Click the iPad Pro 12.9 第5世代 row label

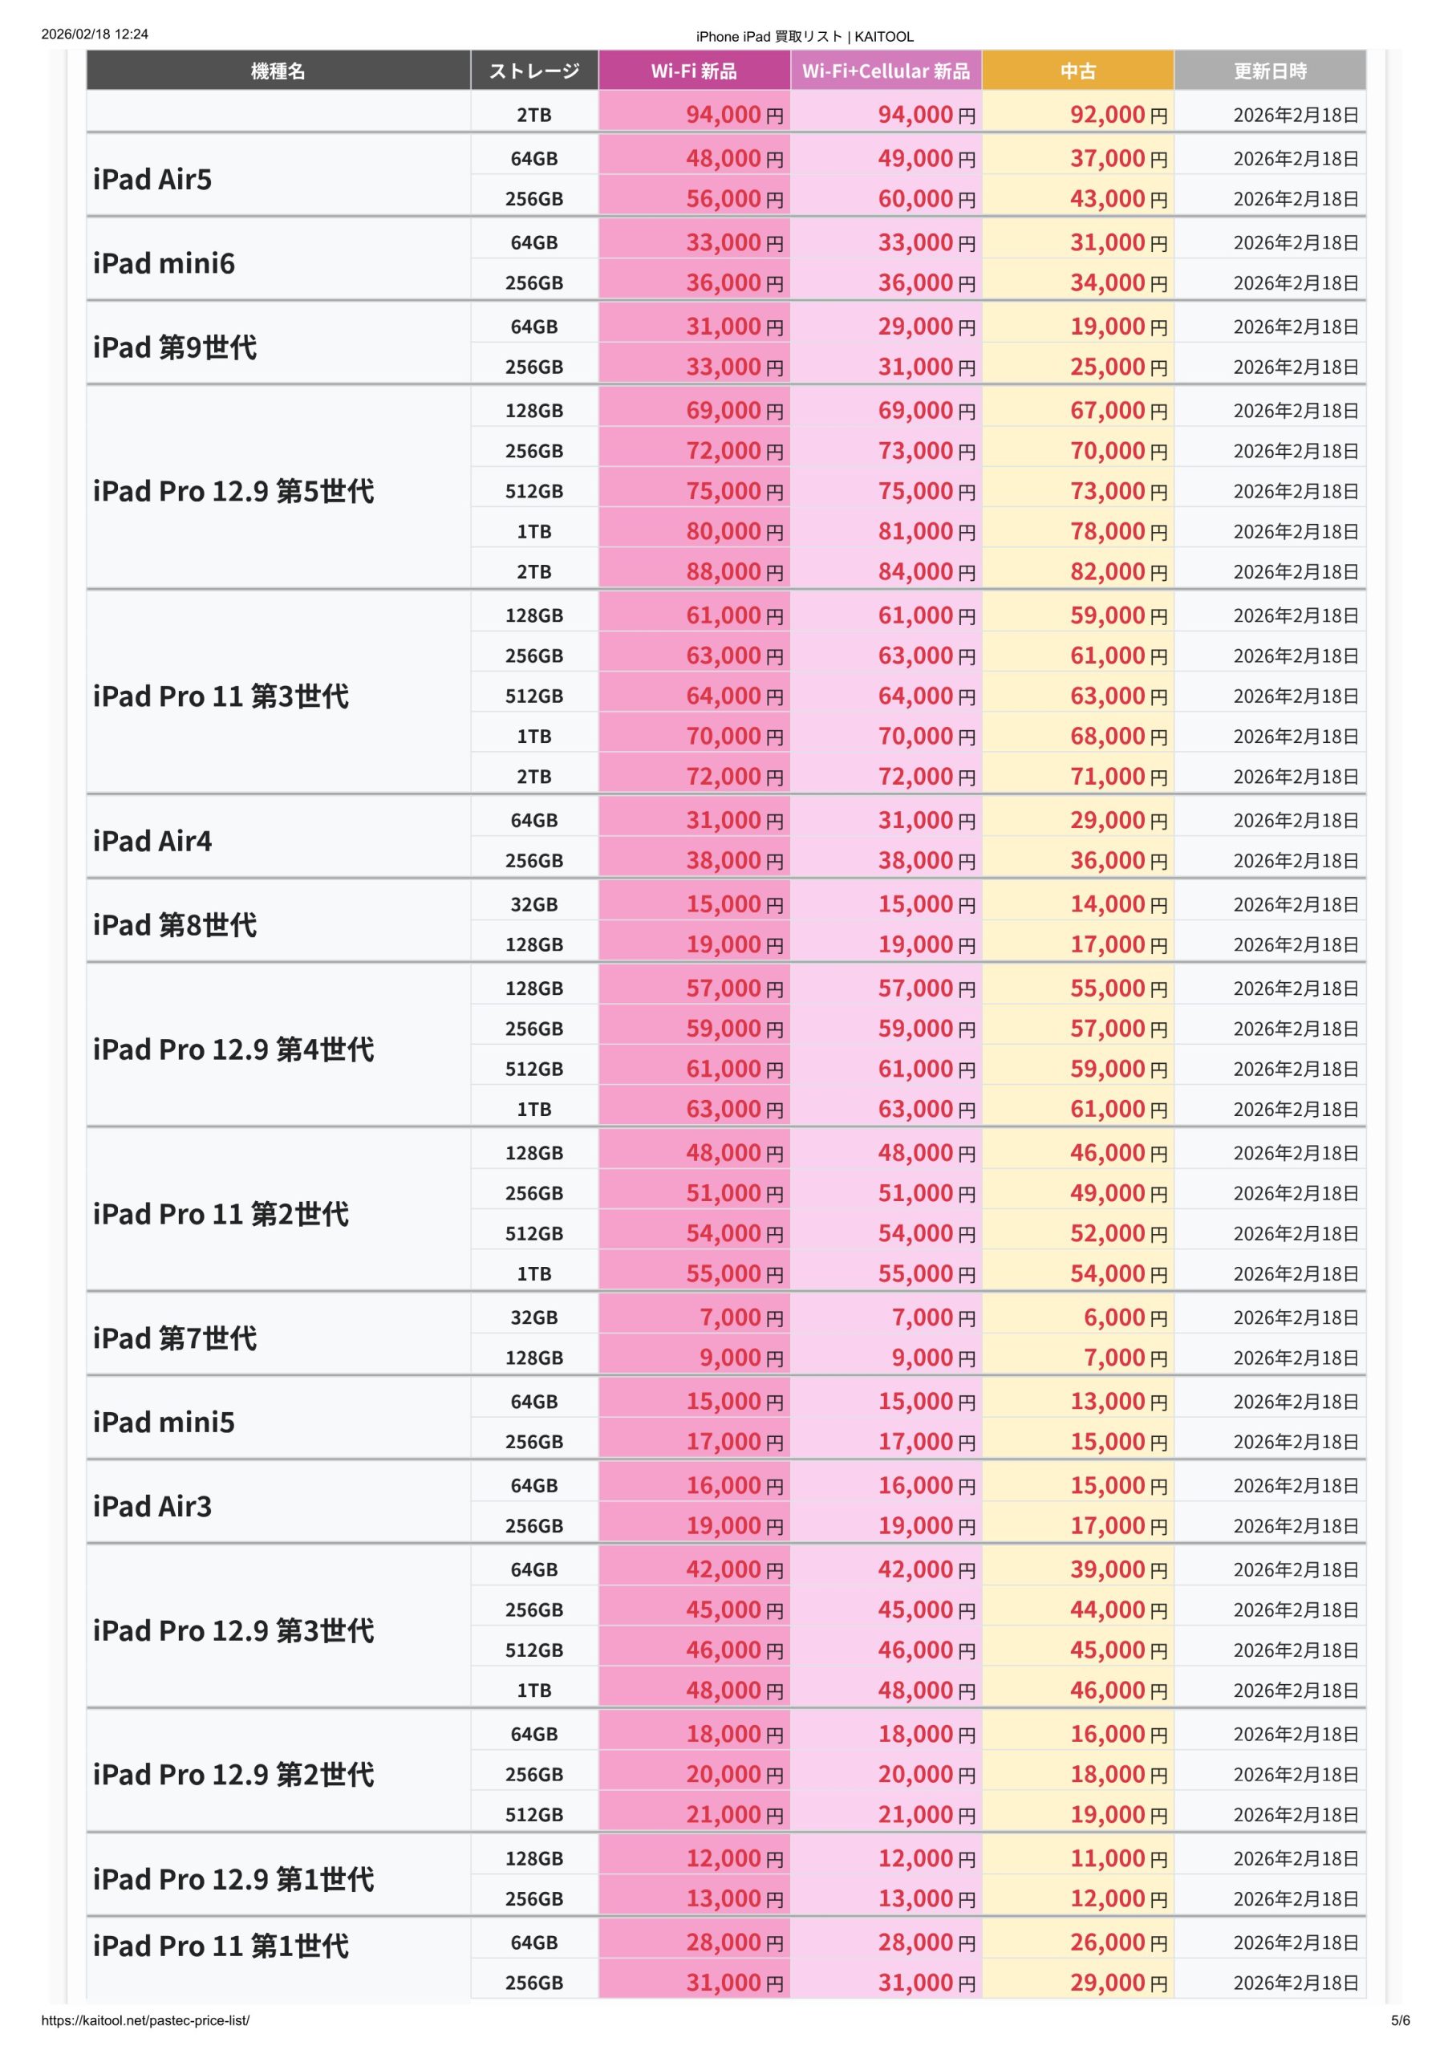(233, 491)
